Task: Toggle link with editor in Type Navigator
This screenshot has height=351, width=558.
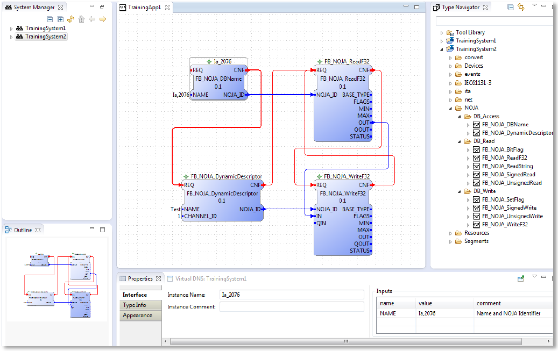Action: (520, 7)
